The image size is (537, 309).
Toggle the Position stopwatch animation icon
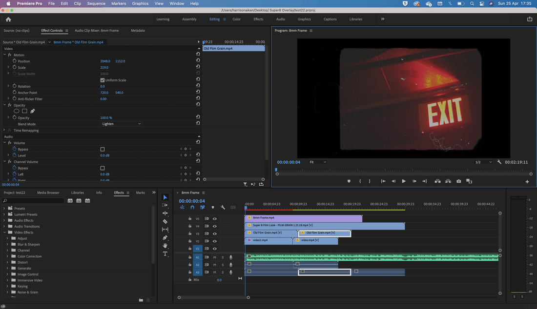click(x=14, y=61)
